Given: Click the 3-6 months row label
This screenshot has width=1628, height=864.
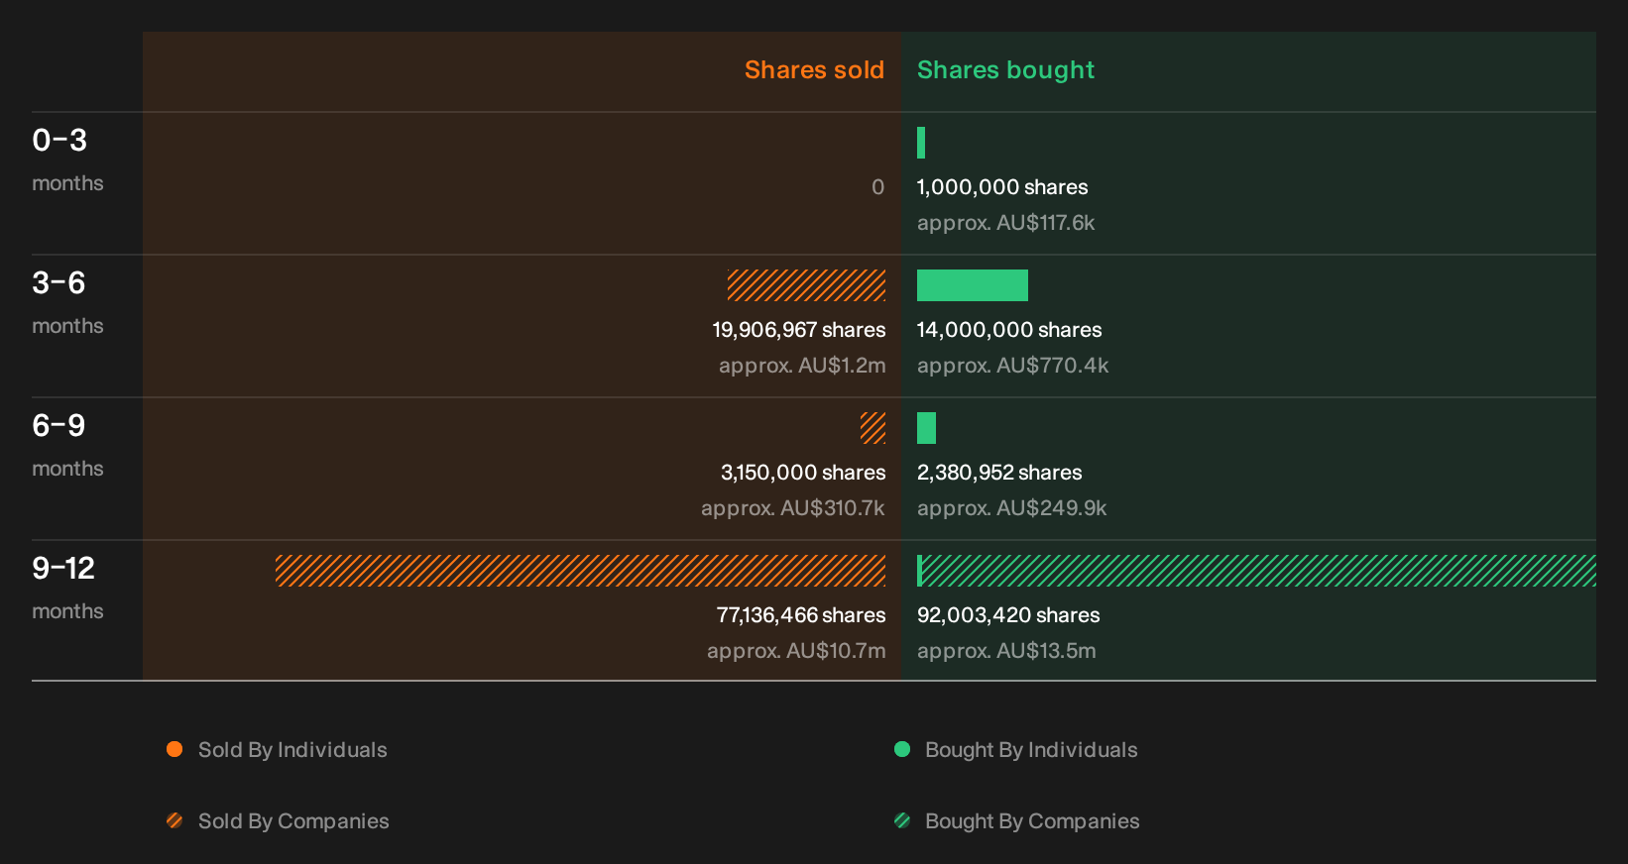Looking at the screenshot, I should point(67,301).
